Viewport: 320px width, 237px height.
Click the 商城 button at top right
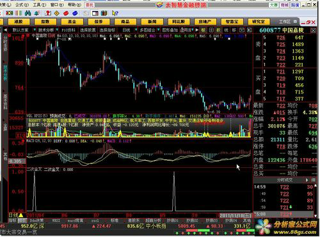click(x=285, y=4)
